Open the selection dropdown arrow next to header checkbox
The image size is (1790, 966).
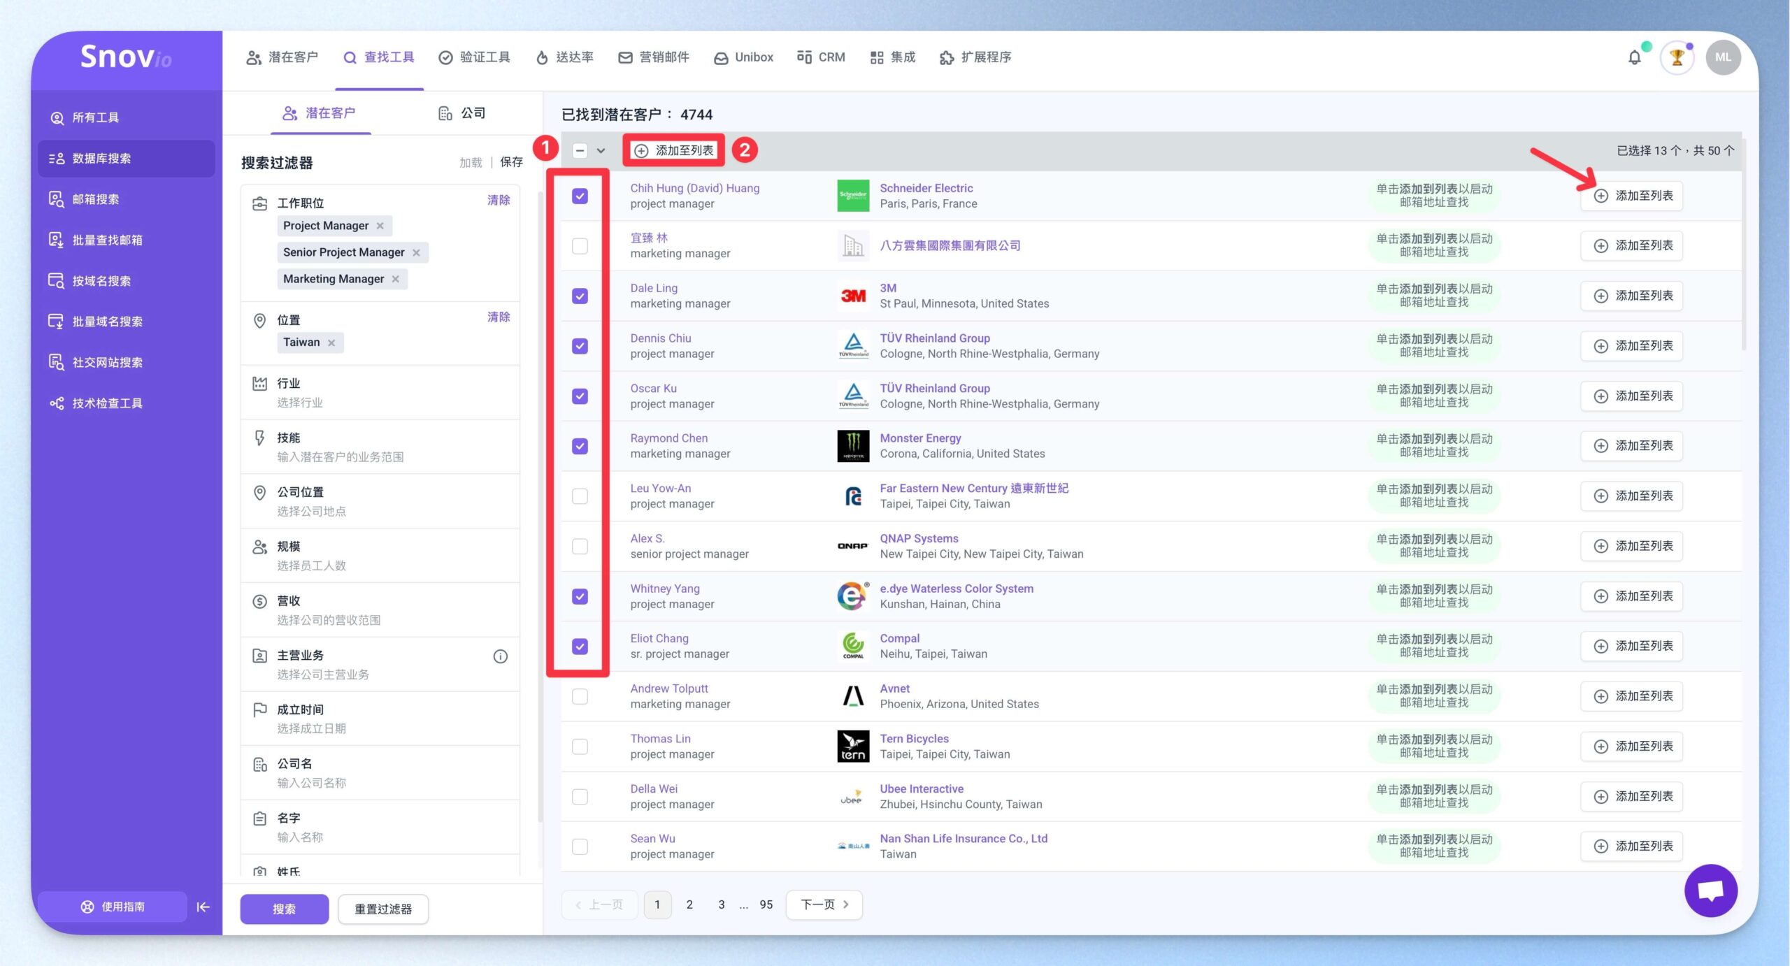coord(601,151)
